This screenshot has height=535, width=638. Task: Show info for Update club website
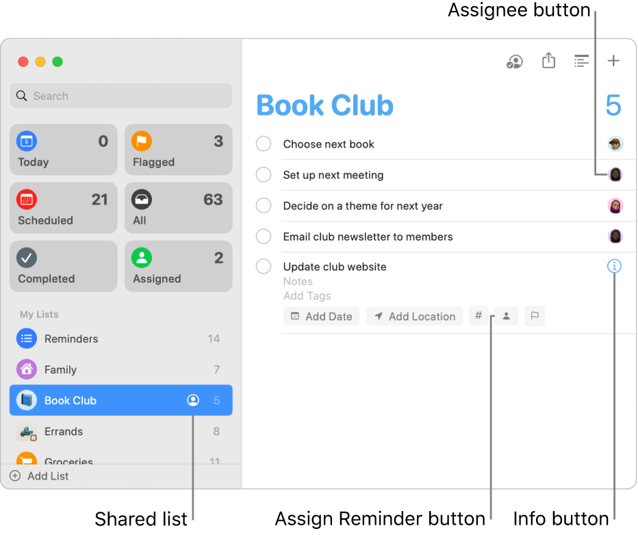point(614,267)
